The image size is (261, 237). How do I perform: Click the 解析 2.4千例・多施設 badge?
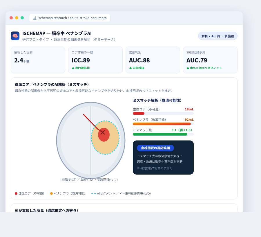pyautogui.click(x=217, y=36)
